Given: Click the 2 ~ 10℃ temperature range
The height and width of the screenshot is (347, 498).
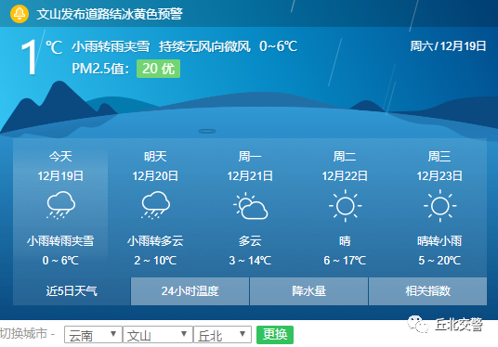Looking at the screenshot, I should tap(155, 261).
